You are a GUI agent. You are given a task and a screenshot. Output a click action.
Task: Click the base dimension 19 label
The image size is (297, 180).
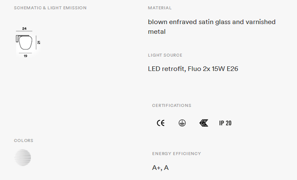point(25,56)
